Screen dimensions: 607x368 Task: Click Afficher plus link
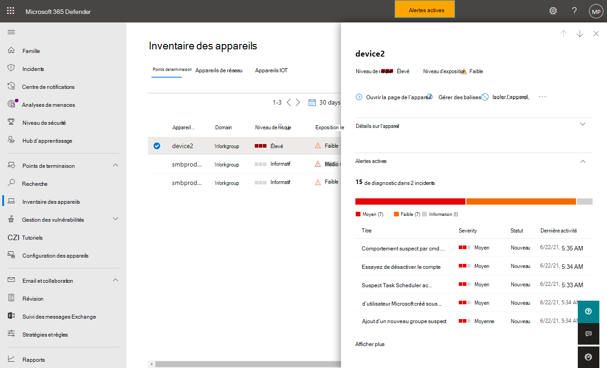(x=370, y=344)
